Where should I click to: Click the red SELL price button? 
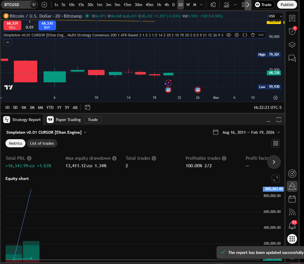coord(12,25)
